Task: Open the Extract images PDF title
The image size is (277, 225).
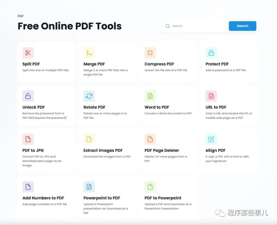Action: 103,150
